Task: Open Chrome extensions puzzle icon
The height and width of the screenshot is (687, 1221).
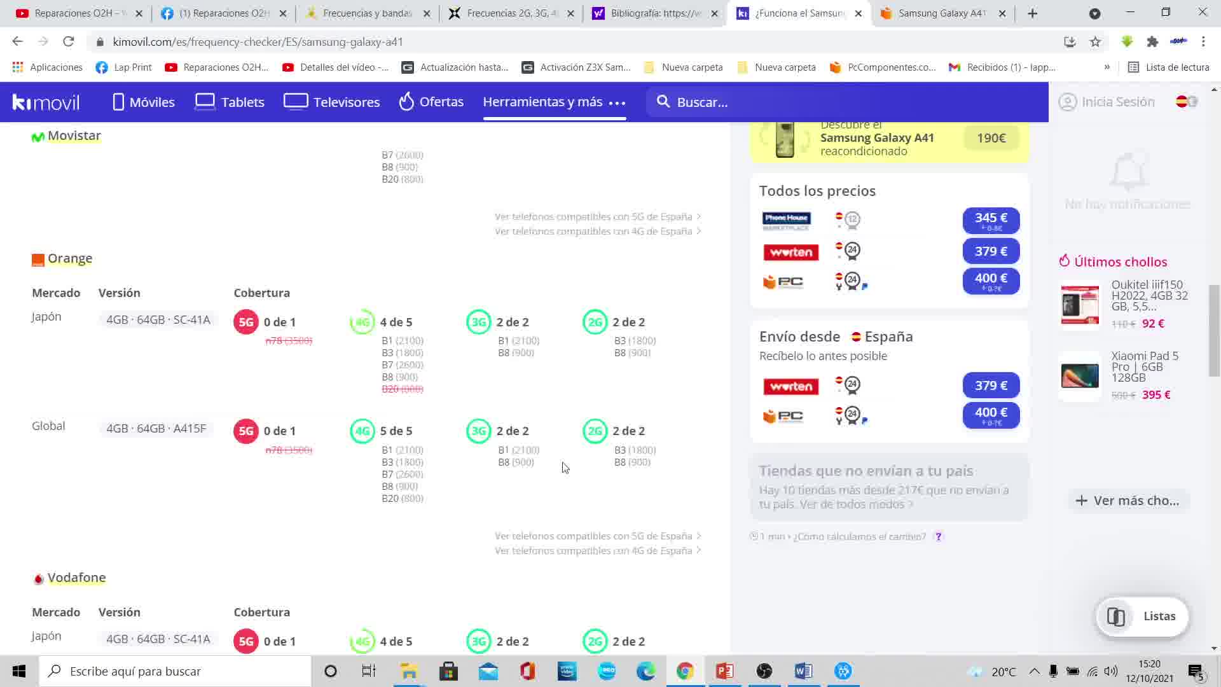Action: [x=1152, y=42]
